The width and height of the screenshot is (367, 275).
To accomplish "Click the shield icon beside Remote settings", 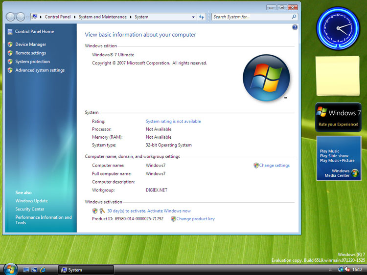I will pos(10,53).
